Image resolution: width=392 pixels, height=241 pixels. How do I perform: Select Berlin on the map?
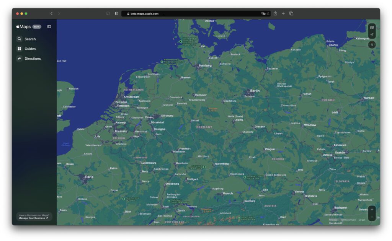(255, 91)
